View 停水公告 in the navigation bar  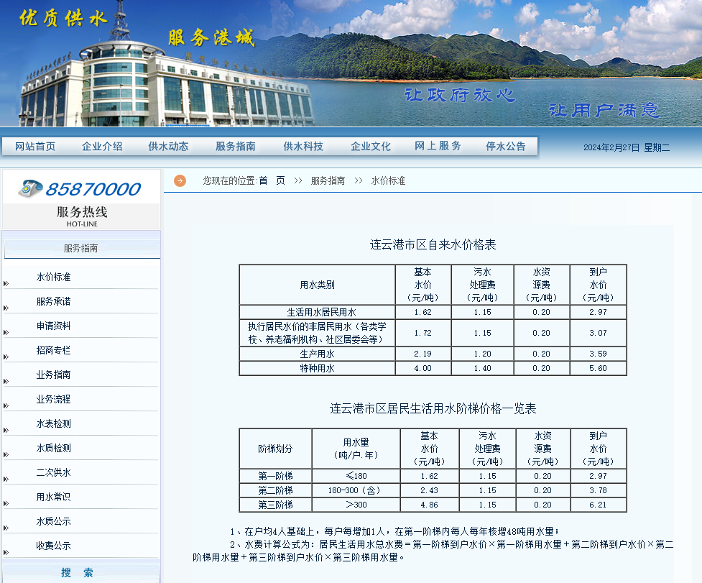[x=506, y=146]
